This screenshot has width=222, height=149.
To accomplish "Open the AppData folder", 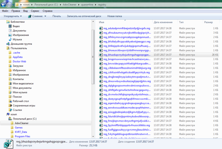I will [17, 57].
